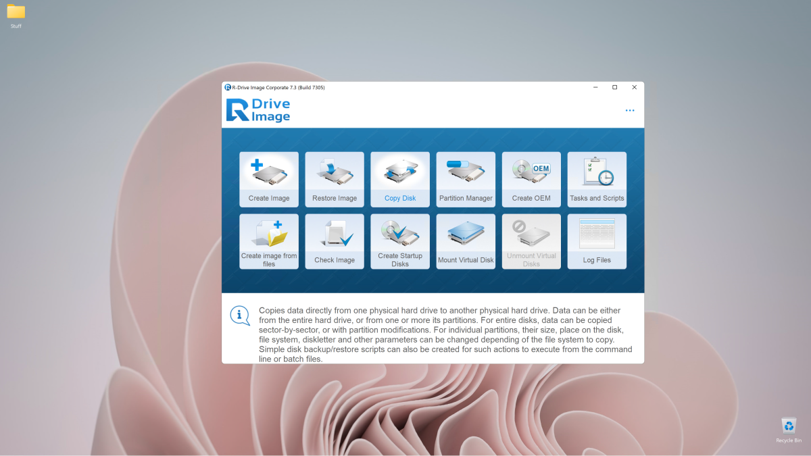Open the Check Image tile
Image resolution: width=811 pixels, height=456 pixels.
click(x=335, y=241)
